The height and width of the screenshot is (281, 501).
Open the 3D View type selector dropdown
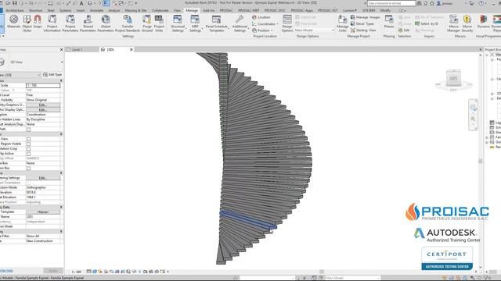click(x=62, y=62)
